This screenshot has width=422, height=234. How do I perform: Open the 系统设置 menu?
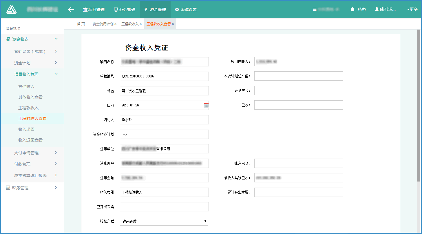pyautogui.click(x=186, y=10)
